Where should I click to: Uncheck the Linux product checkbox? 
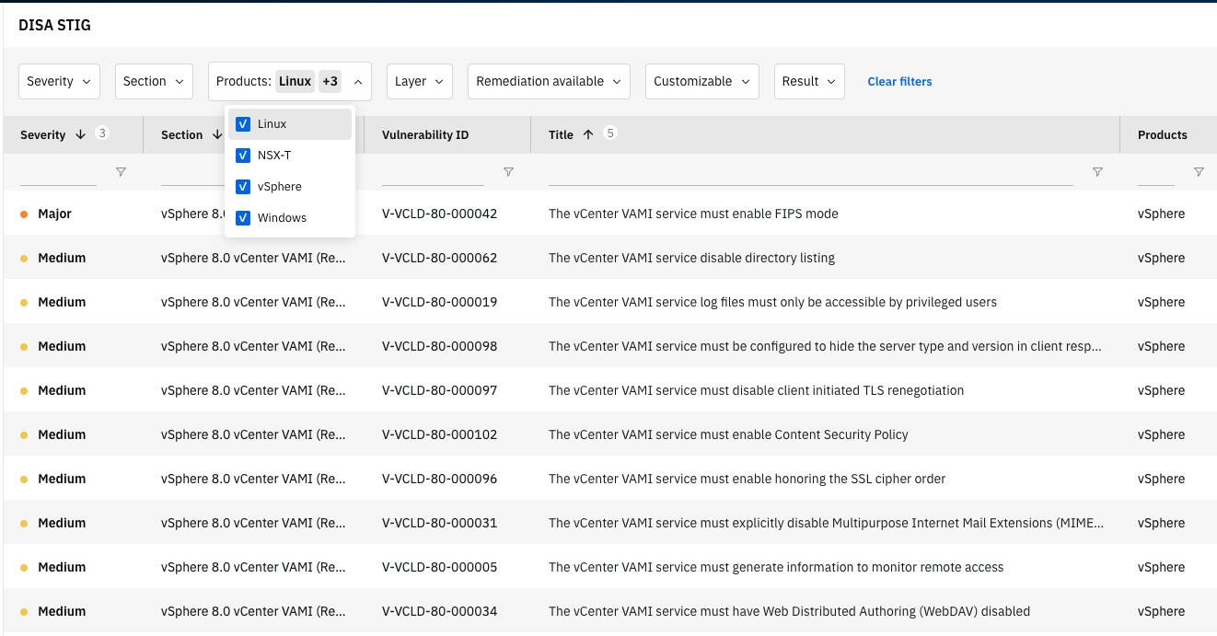pos(243,124)
